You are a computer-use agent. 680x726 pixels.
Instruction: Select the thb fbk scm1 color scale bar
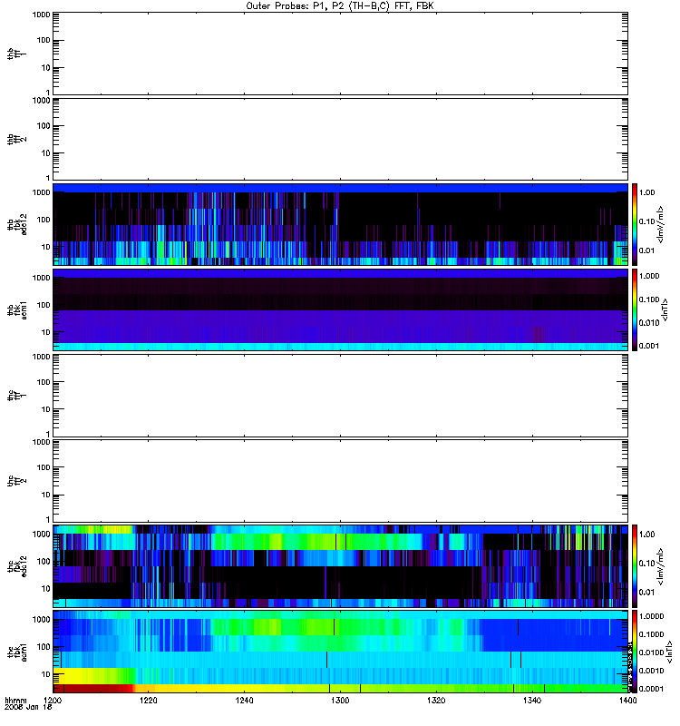[x=635, y=309]
